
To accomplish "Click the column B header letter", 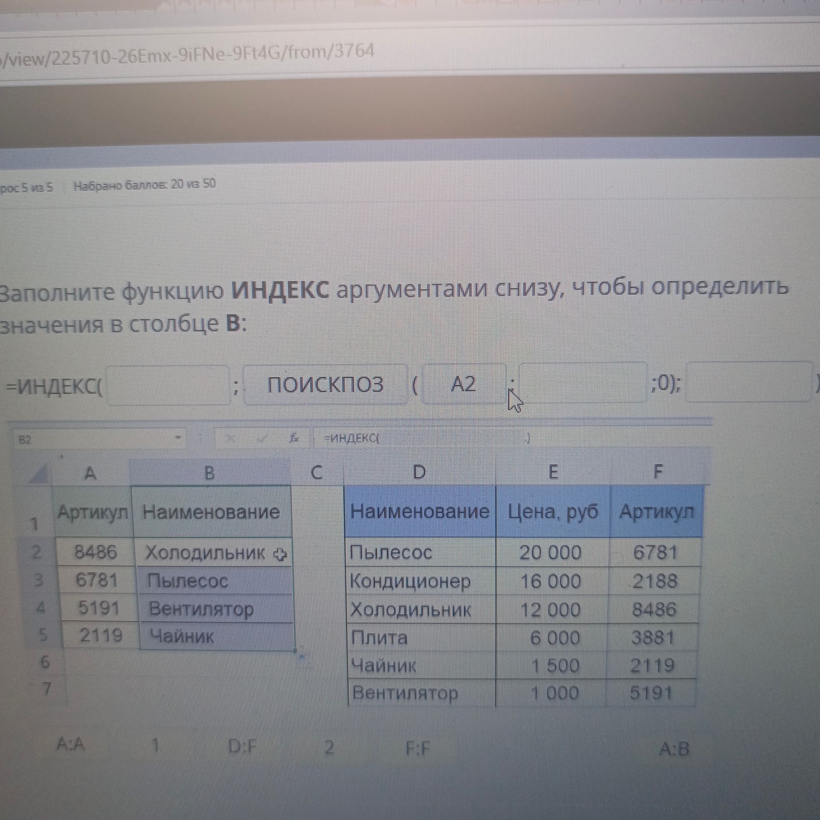I will (x=209, y=473).
